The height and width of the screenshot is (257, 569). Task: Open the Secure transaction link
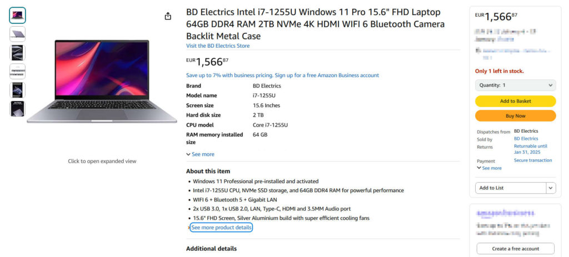point(533,160)
